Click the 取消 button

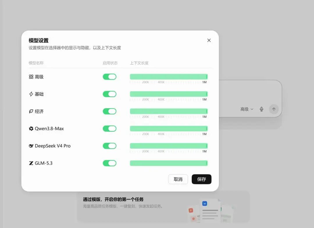[178, 179]
